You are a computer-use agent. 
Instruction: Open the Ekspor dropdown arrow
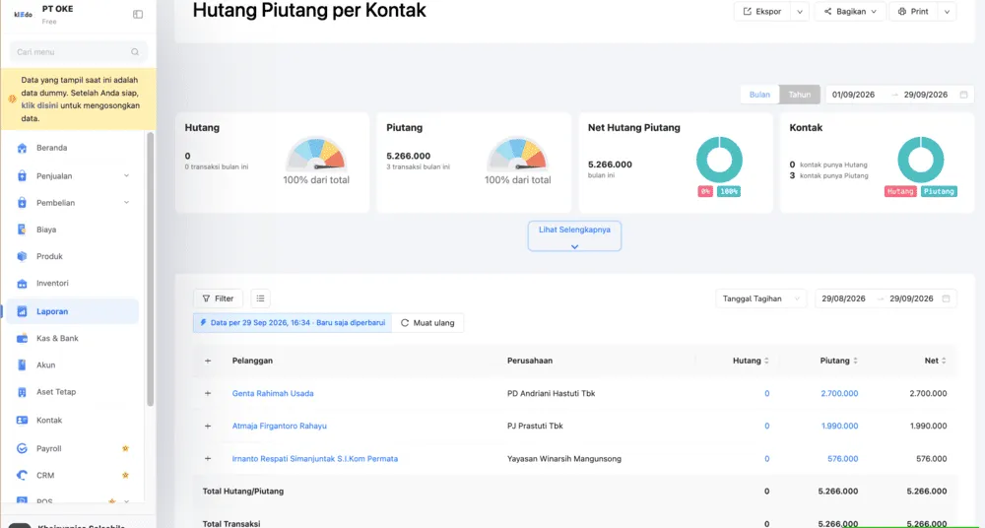point(800,11)
